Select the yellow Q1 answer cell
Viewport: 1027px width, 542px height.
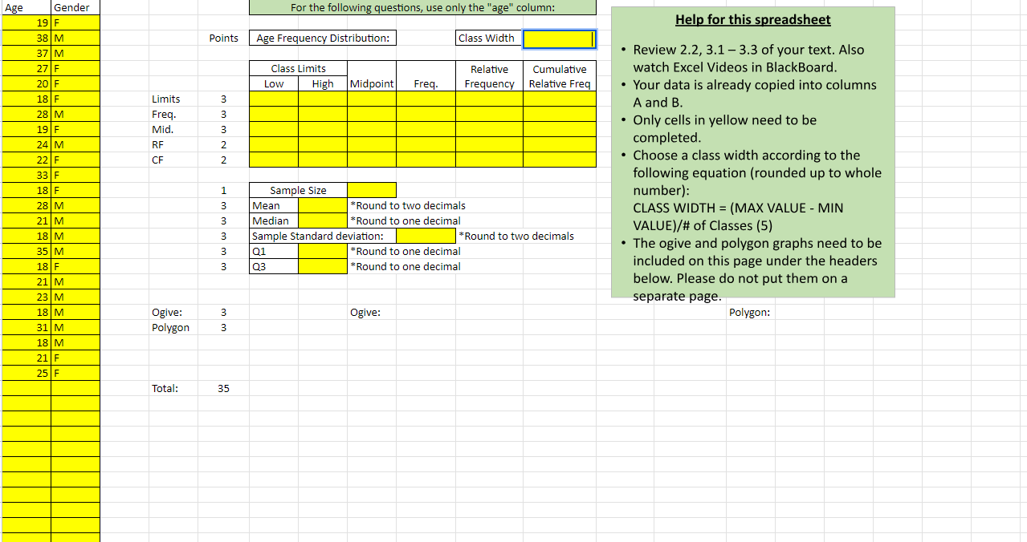[x=321, y=251]
